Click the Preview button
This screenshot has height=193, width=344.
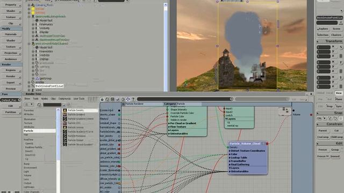pyautogui.click(x=11, y=89)
